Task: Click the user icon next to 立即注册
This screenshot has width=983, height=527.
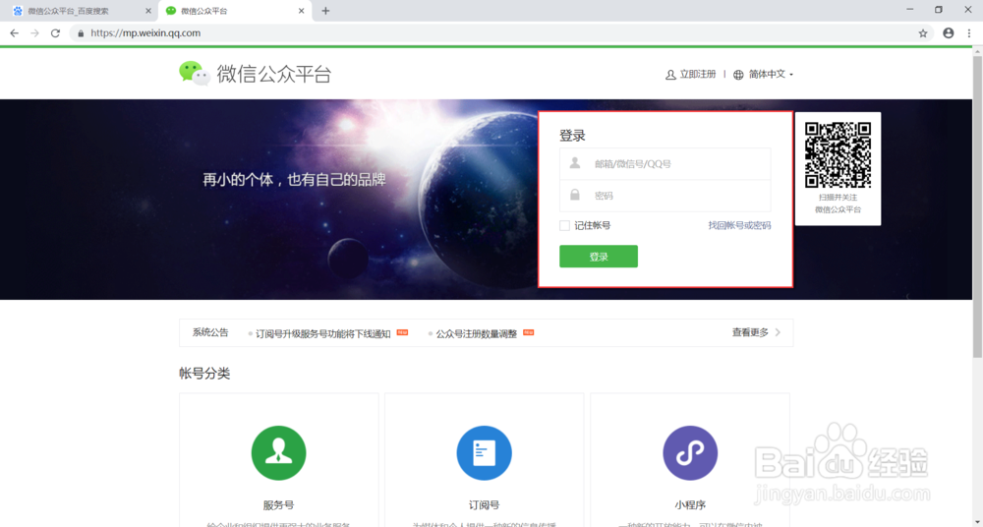Action: point(670,75)
